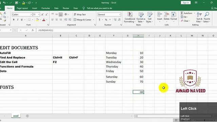Expand the AutoSum dropdown arrow
217x122 pixels.
click(x=194, y=13)
